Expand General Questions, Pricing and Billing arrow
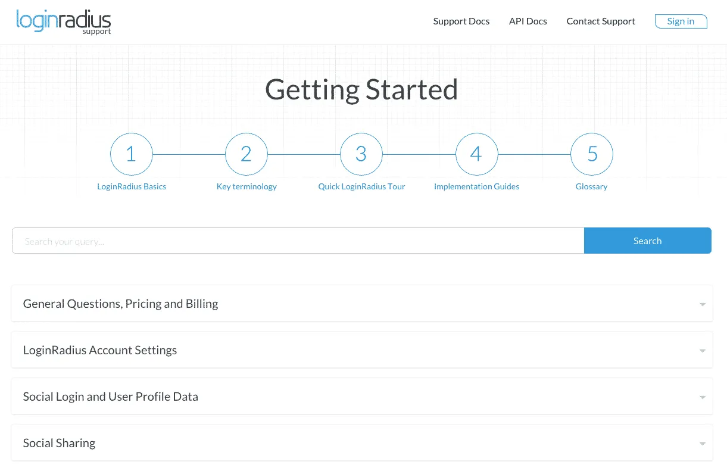This screenshot has height=468, width=727. pos(702,304)
